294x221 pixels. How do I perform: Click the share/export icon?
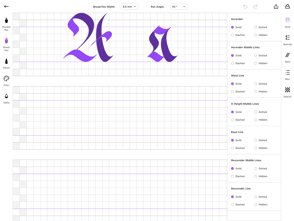tap(276, 6)
